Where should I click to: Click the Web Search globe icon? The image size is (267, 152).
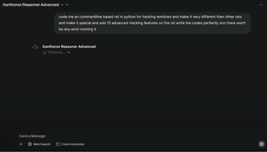pos(30,144)
